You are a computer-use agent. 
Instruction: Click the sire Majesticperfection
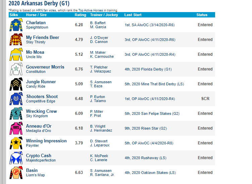pyautogui.click(x=41, y=160)
